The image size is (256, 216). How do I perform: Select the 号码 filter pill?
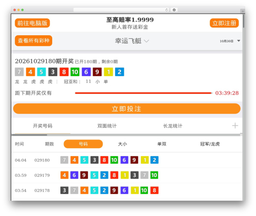tap(83, 144)
